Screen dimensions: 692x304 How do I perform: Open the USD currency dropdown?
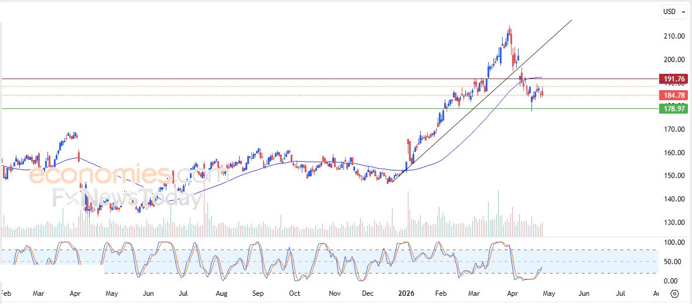[x=674, y=12]
